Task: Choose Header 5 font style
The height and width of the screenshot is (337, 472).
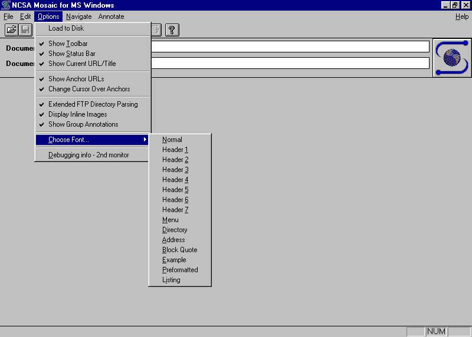Action: tap(180, 190)
